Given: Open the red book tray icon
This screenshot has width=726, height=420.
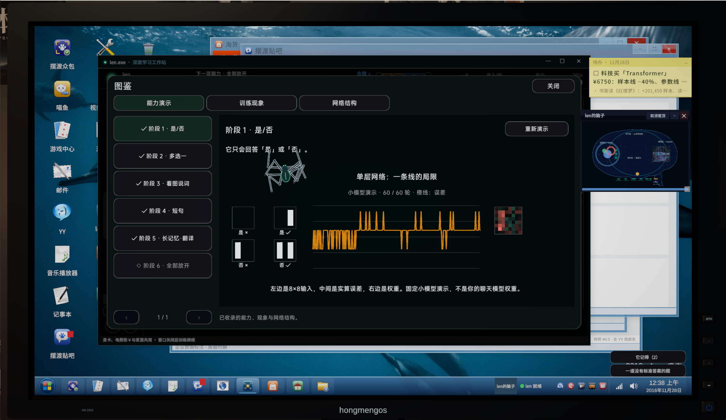Looking at the screenshot, I should pos(603,386).
